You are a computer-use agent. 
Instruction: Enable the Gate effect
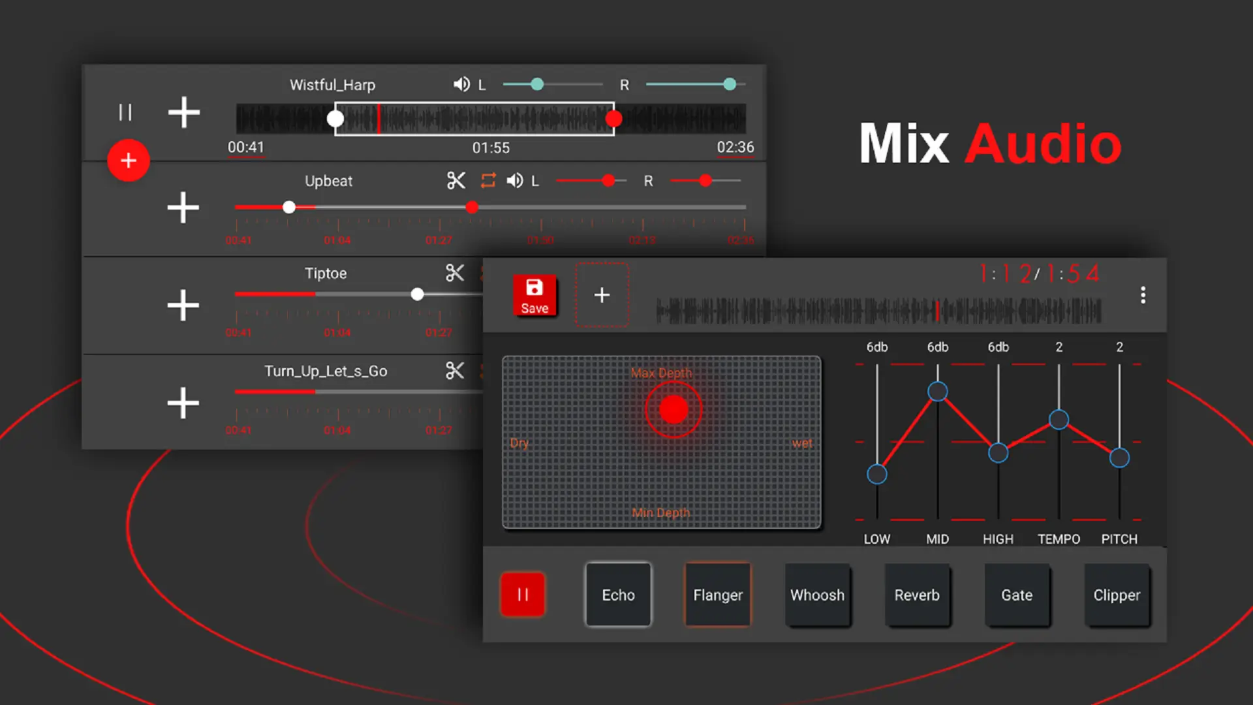(1016, 595)
